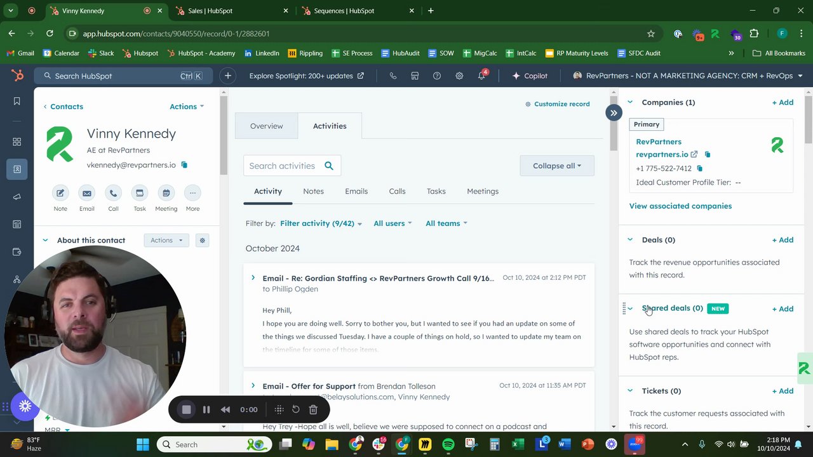Collapse the About this contact section

pyautogui.click(x=45, y=240)
